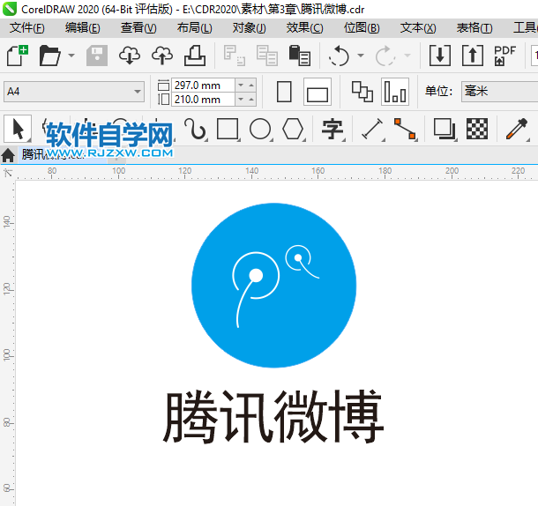
Task: Open page width dropdown arrow
Action: 241,86
